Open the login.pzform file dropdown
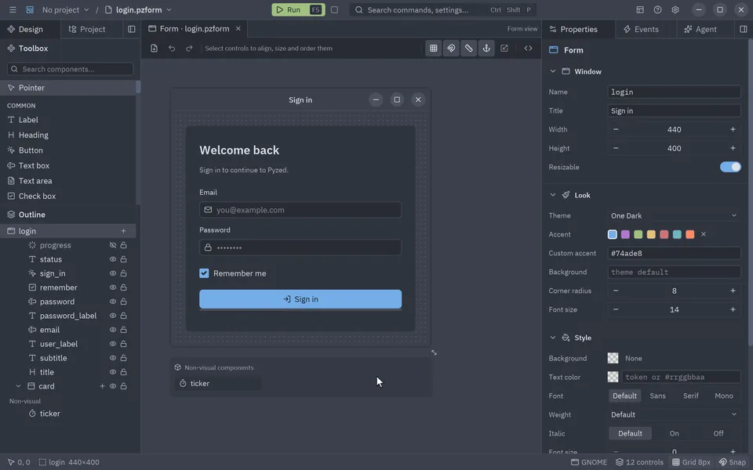 click(138, 9)
